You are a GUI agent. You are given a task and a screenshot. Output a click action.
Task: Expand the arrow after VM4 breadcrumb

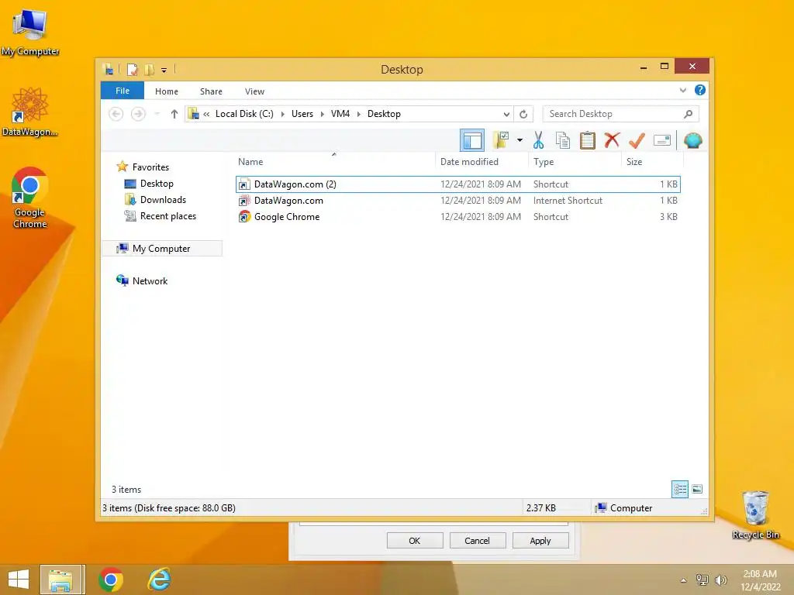coord(358,114)
